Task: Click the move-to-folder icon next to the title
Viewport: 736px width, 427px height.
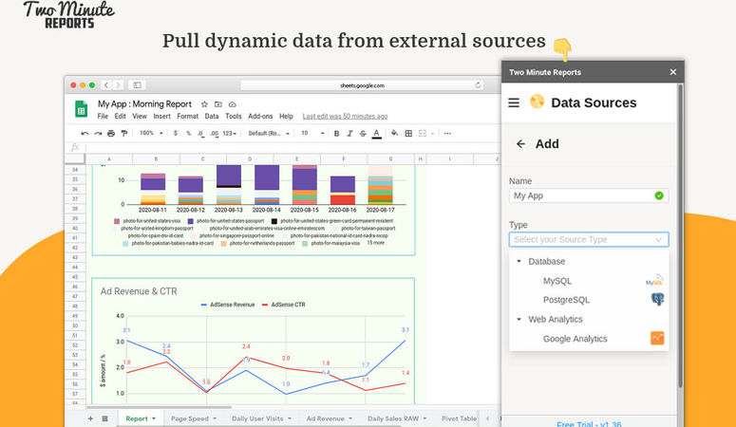Action: [218, 104]
